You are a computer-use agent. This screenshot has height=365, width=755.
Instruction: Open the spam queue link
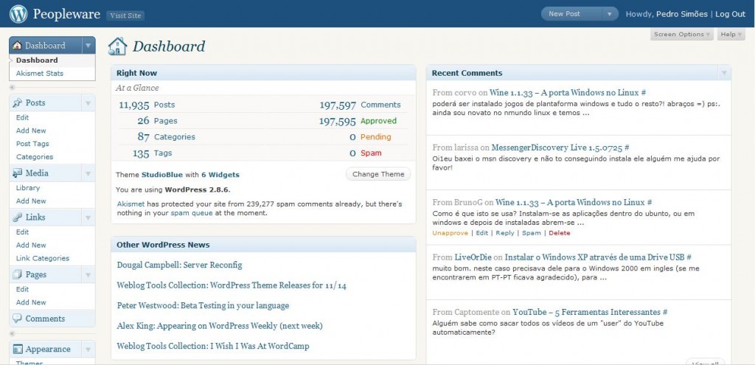pyautogui.click(x=192, y=213)
